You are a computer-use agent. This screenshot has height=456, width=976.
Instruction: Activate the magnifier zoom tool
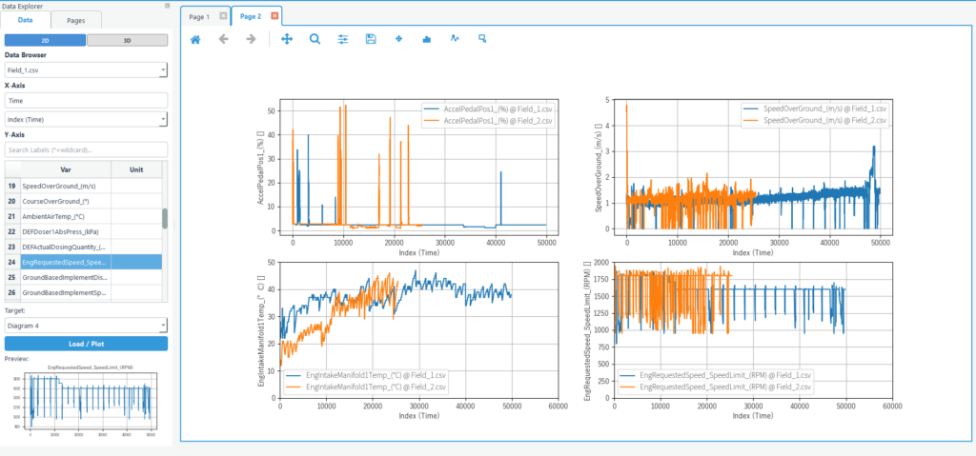click(315, 39)
